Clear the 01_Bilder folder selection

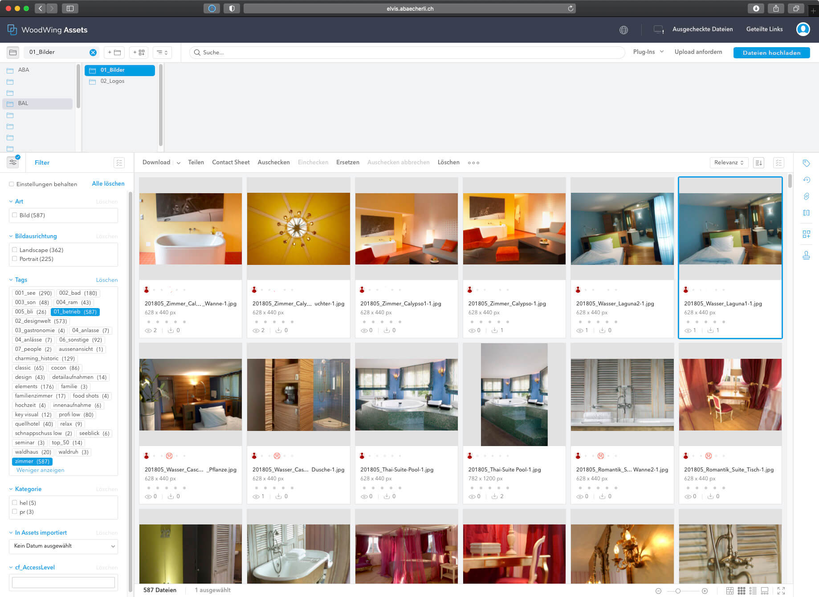93,53
